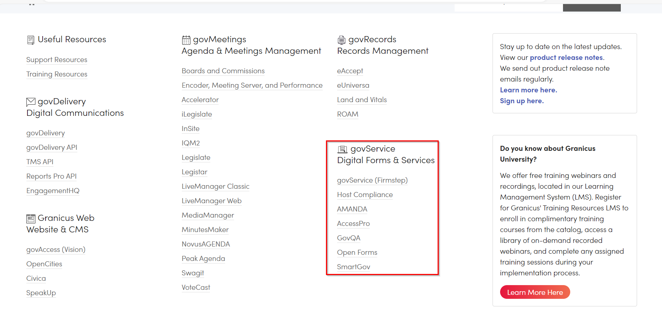Select the govDelivery API link
The image size is (662, 336).
coord(51,147)
